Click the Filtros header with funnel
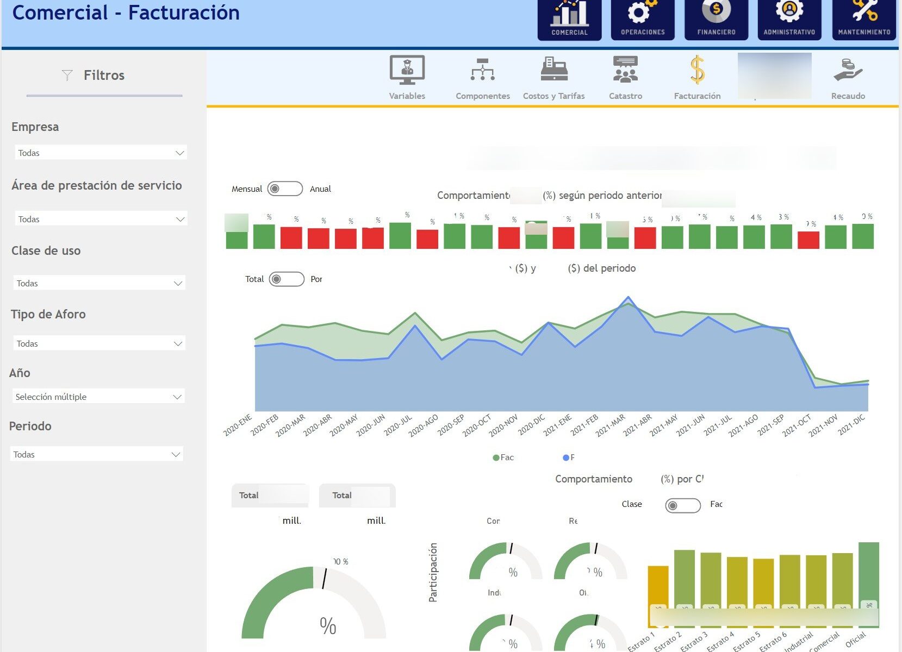This screenshot has height=652, width=902. click(x=94, y=76)
